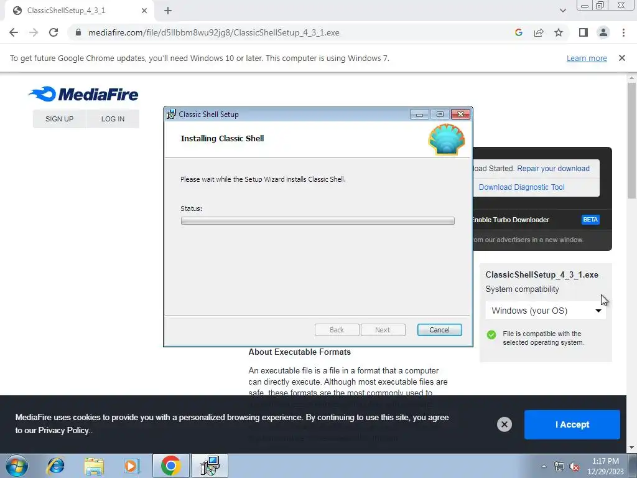Screen dimensions: 637x478
Task: Click the ClassicShellSetup_4_3_1.exe file name text
Action: coord(542,274)
